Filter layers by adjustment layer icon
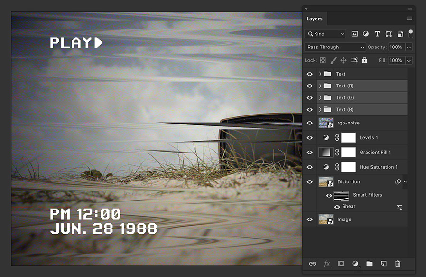The image size is (426, 277). tap(366, 34)
